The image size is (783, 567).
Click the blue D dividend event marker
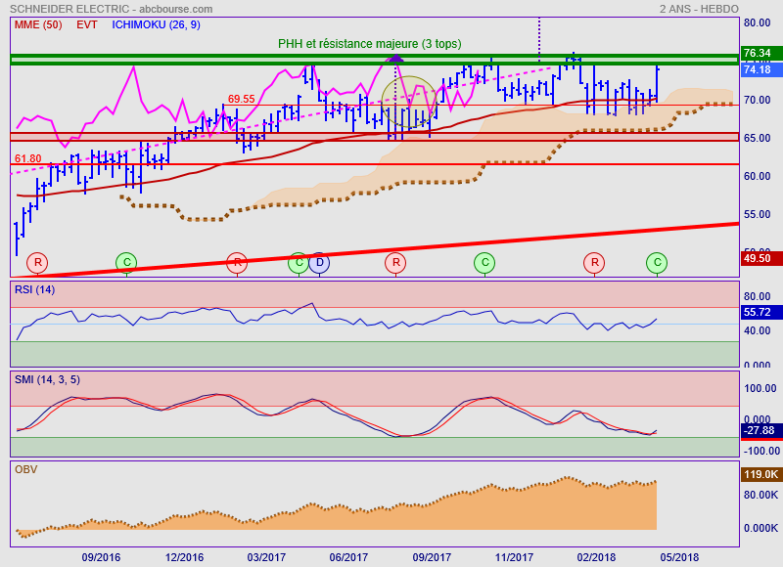tap(319, 262)
